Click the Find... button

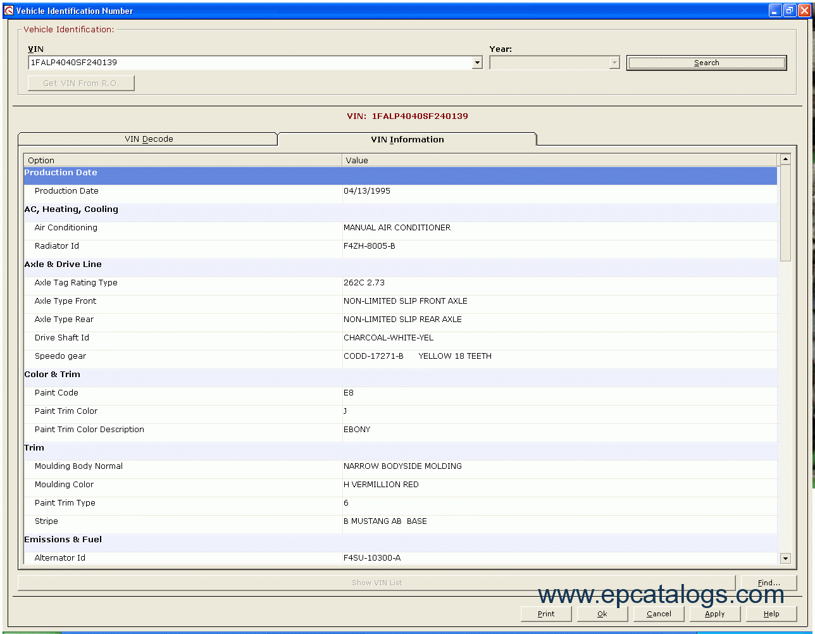pos(768,583)
